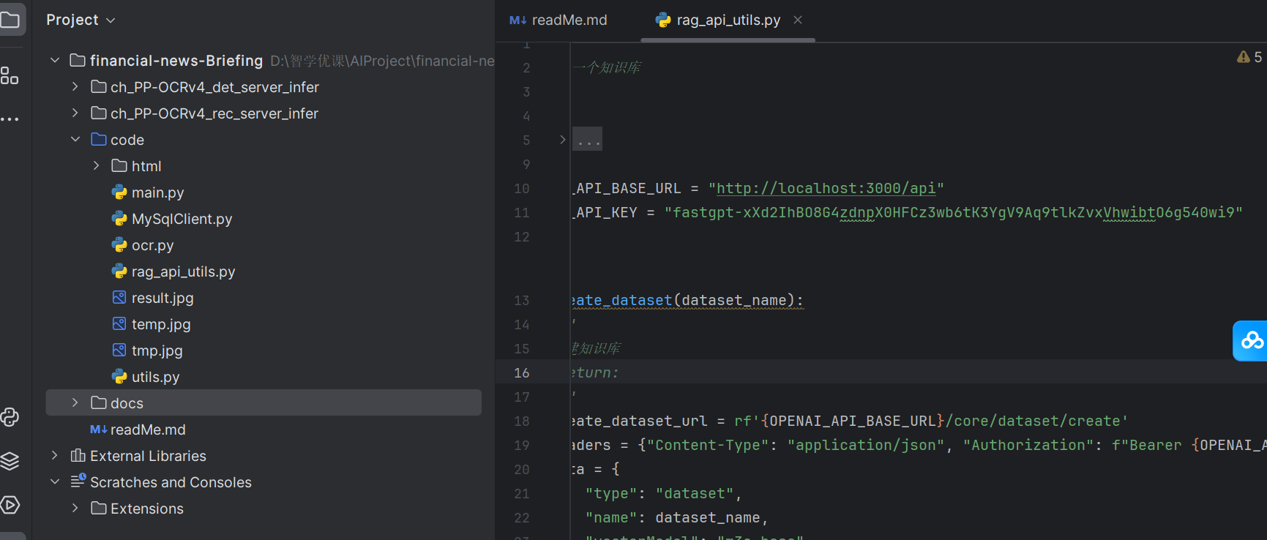Open the Python Console tool window
The height and width of the screenshot is (540, 1267).
pyautogui.click(x=10, y=417)
